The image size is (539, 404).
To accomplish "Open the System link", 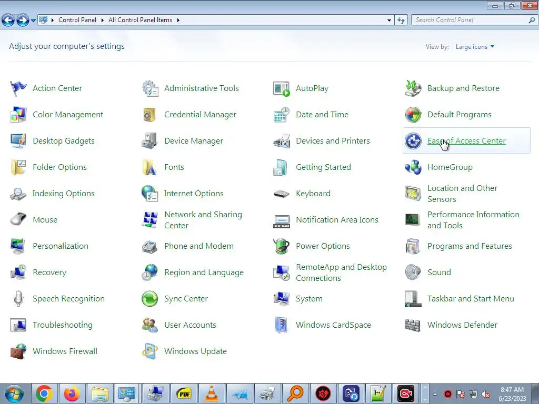I will (309, 299).
